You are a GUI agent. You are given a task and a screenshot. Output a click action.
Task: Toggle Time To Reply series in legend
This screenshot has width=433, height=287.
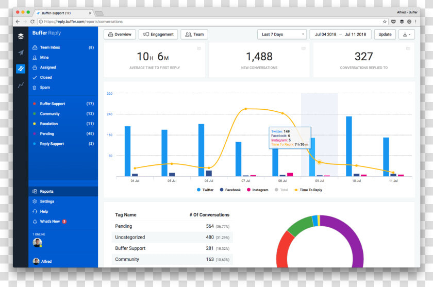[308, 190]
